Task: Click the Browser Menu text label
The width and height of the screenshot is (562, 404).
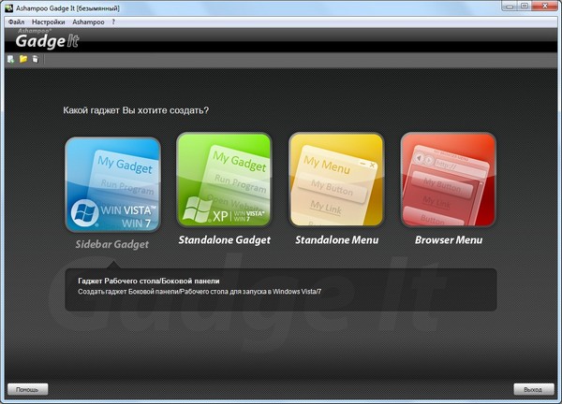Action: tap(448, 240)
